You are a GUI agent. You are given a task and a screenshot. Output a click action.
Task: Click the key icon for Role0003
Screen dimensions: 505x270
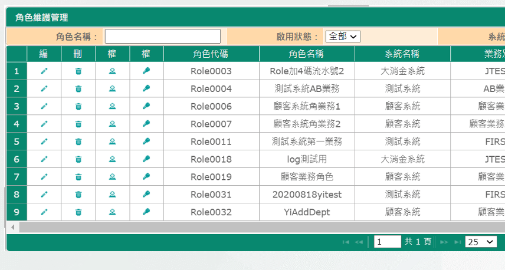tap(146, 71)
